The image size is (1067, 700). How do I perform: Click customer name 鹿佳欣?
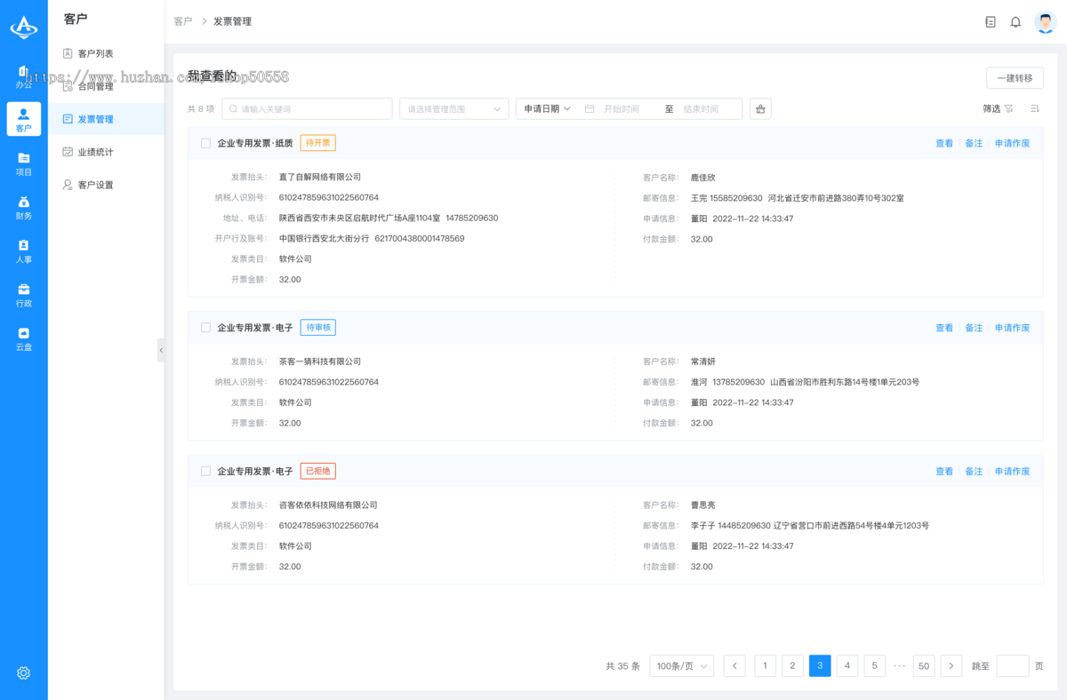click(x=703, y=178)
